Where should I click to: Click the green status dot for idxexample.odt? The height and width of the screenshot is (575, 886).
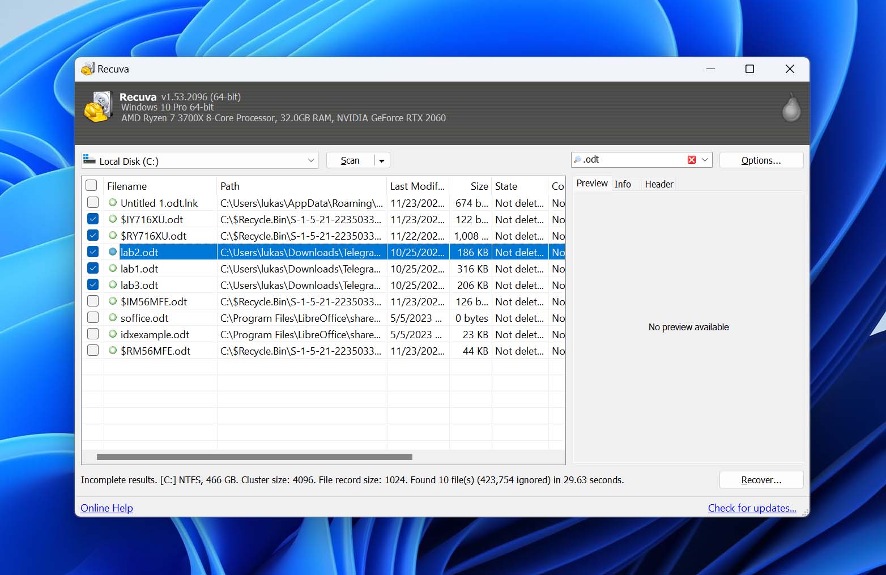tap(113, 334)
